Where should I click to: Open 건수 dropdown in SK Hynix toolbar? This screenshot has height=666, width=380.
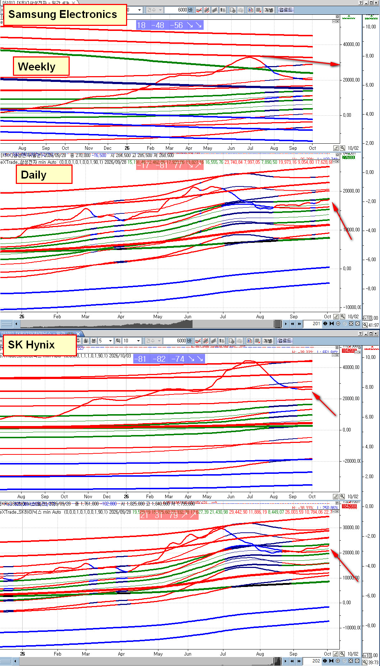[x=153, y=341]
